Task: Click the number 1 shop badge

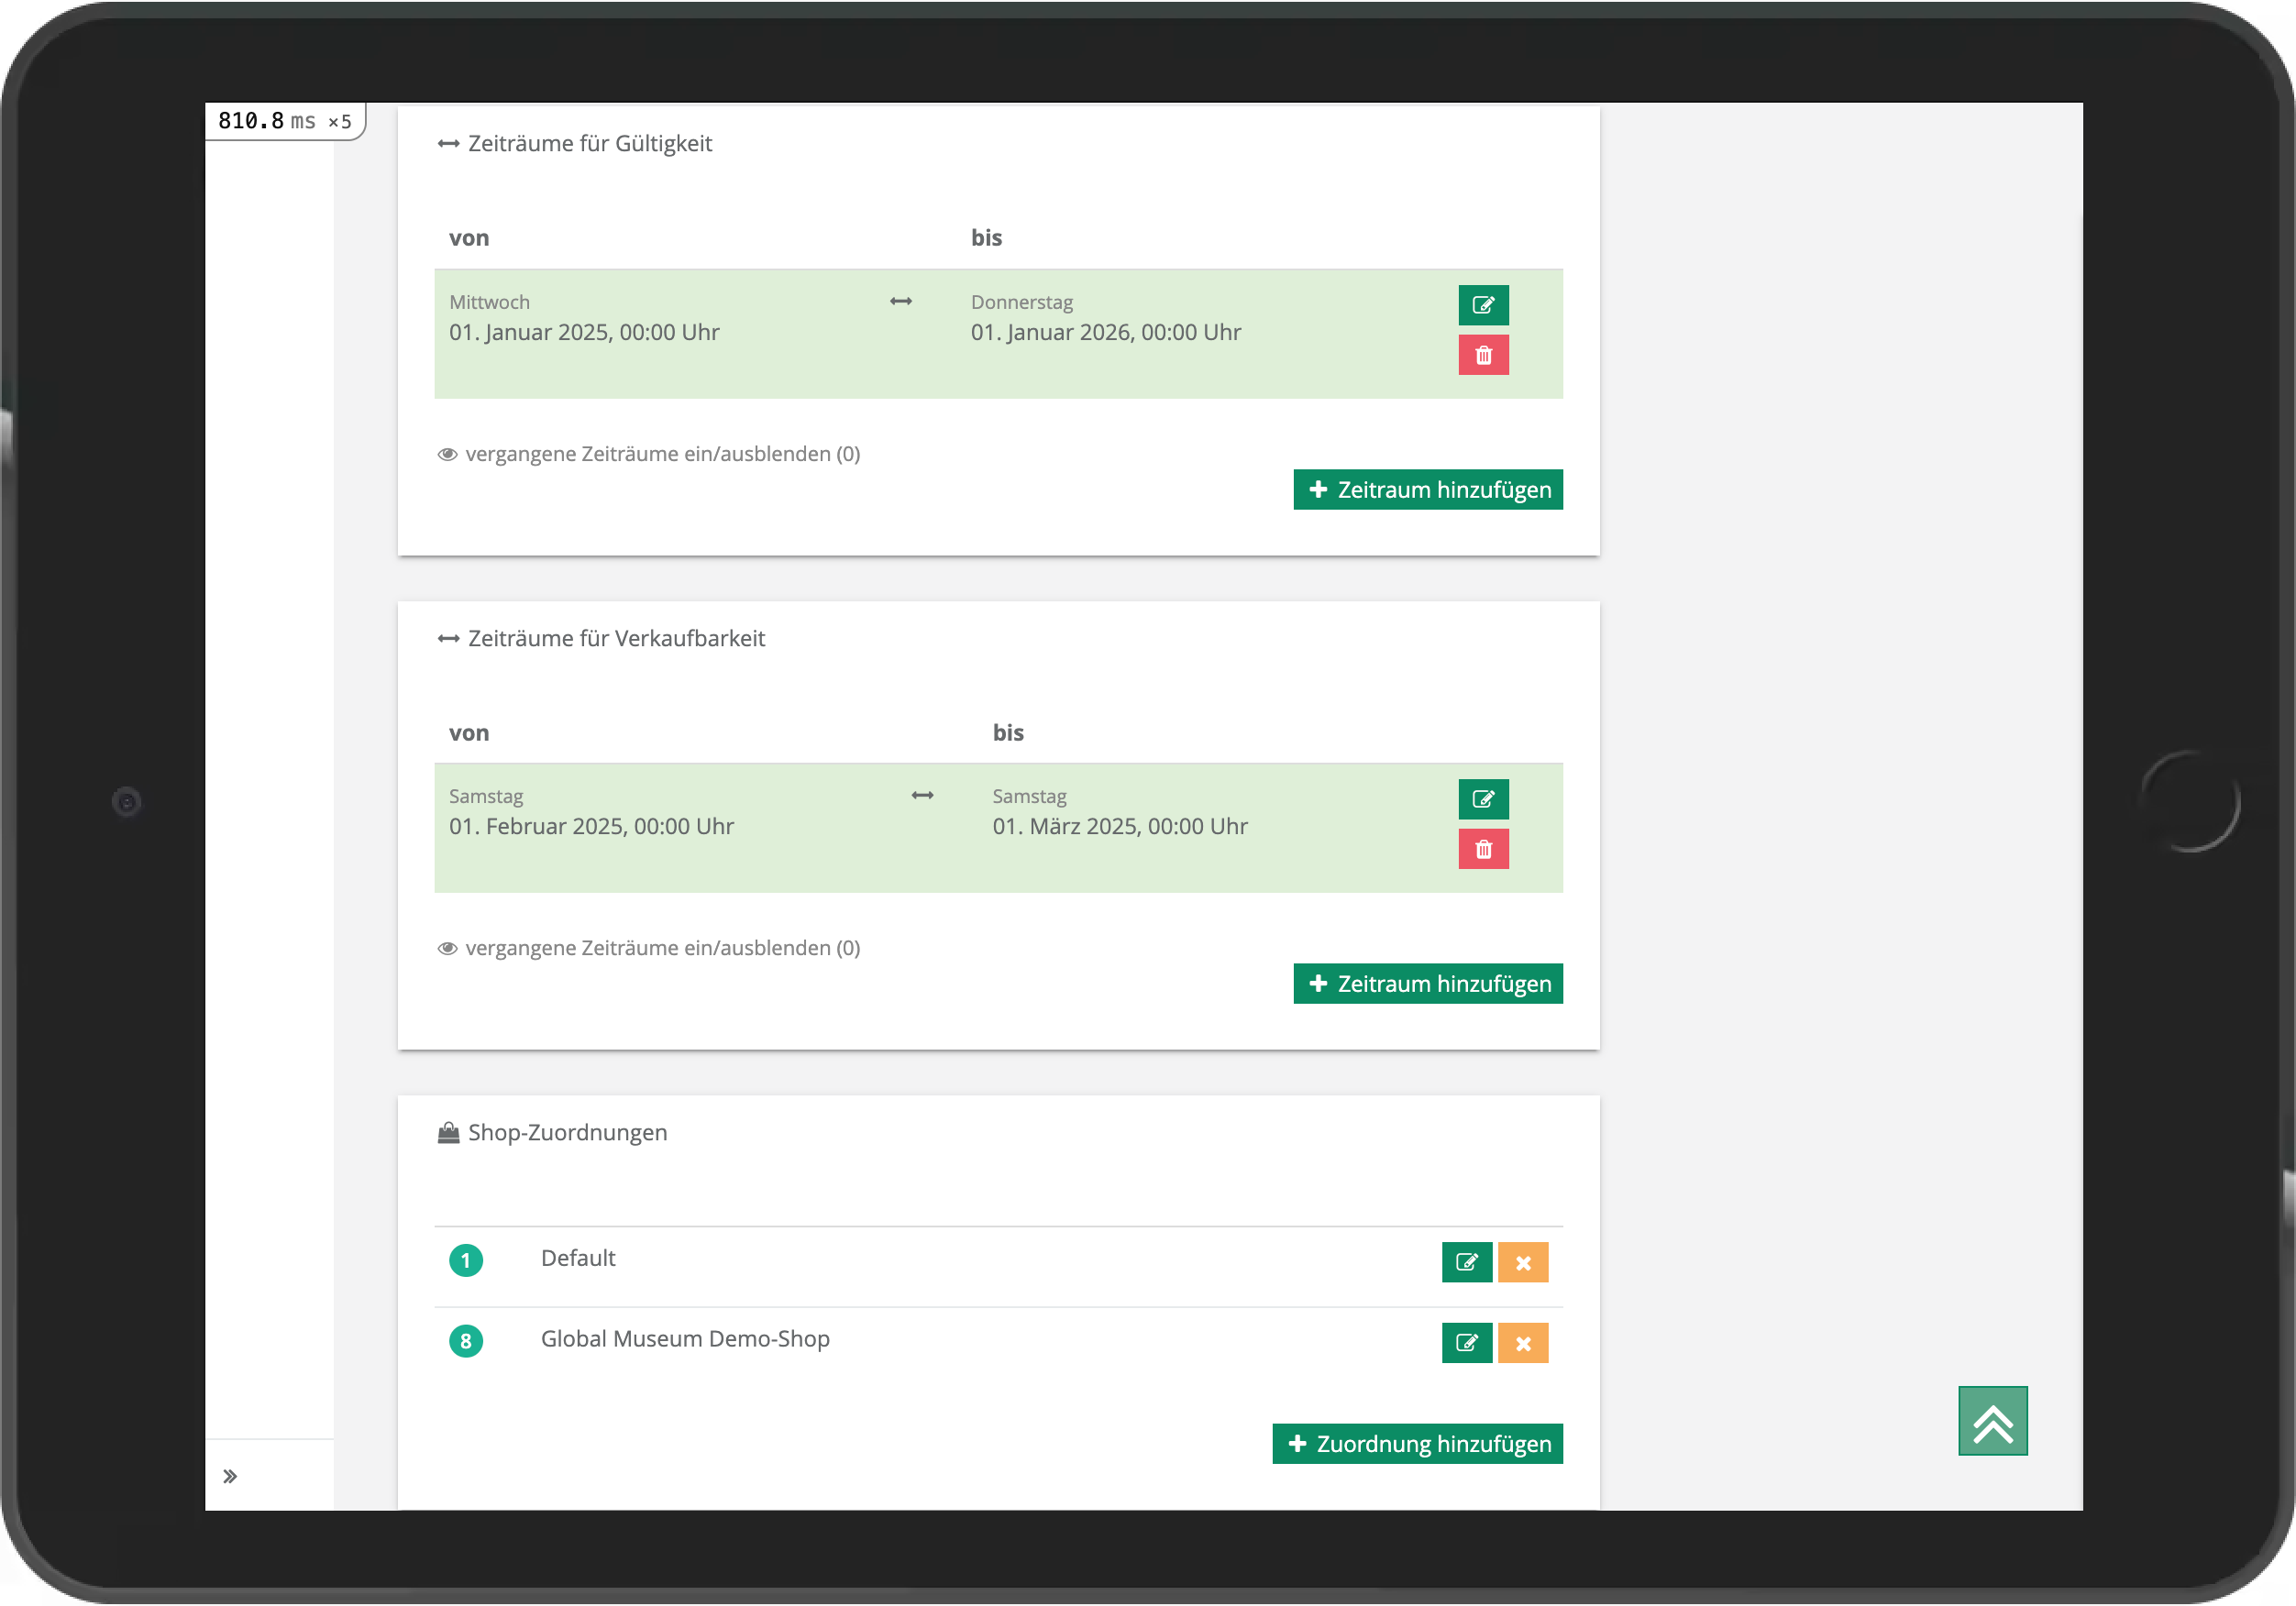Action: point(466,1260)
